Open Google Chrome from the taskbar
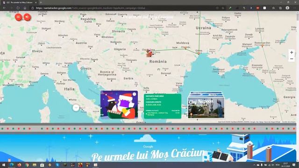 tap(27, 165)
